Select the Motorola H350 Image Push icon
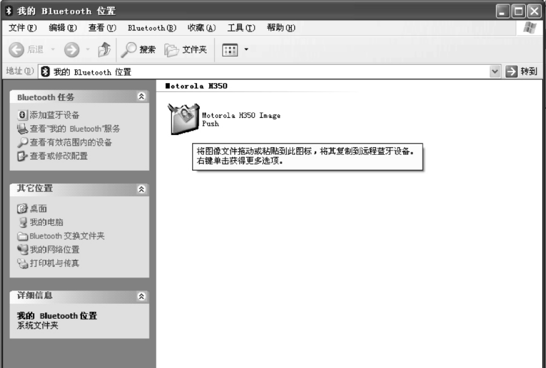Image resolution: width=546 pixels, height=368 pixels. click(x=184, y=119)
